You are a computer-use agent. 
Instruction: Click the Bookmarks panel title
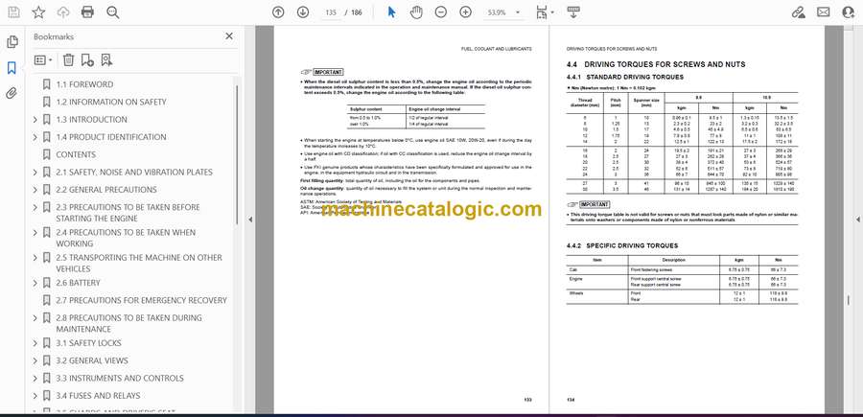[54, 36]
